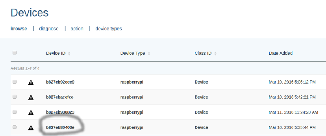Viewport: 326px width, 136px height.
Task: Sort by Device ID using sort arrows
Action: pyautogui.click(x=69, y=54)
